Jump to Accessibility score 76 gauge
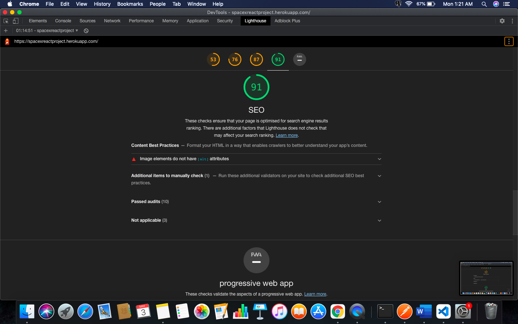The image size is (518, 324). tap(235, 59)
